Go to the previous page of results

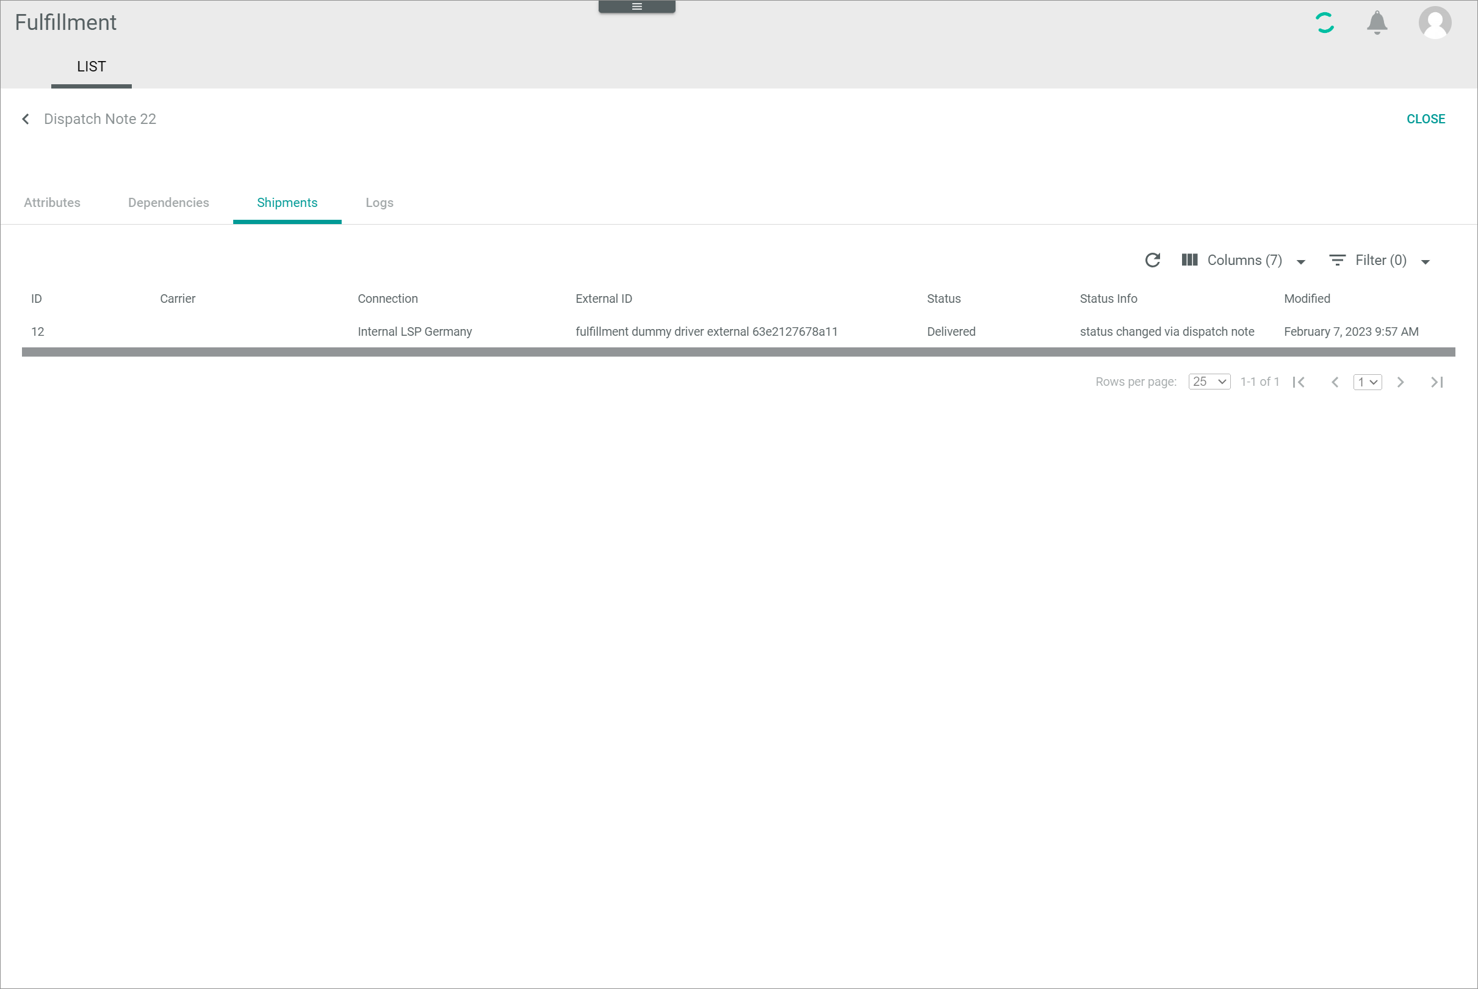[x=1335, y=382]
